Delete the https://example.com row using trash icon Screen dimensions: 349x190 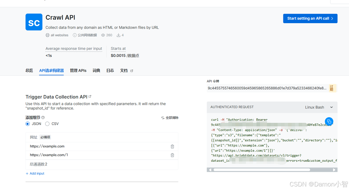tap(172, 146)
